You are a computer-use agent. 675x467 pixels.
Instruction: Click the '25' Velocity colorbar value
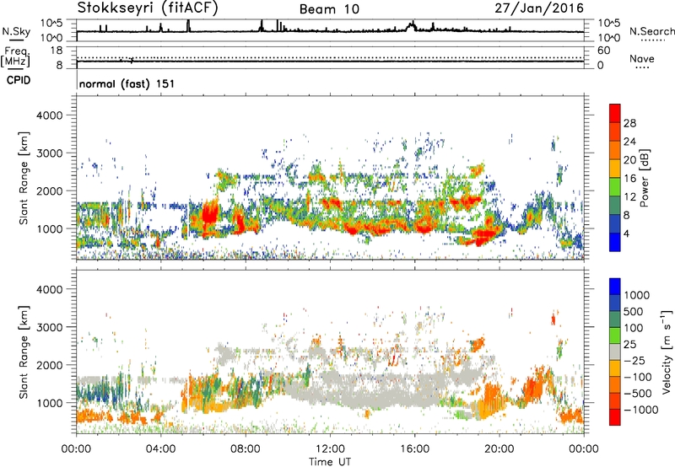(x=630, y=344)
